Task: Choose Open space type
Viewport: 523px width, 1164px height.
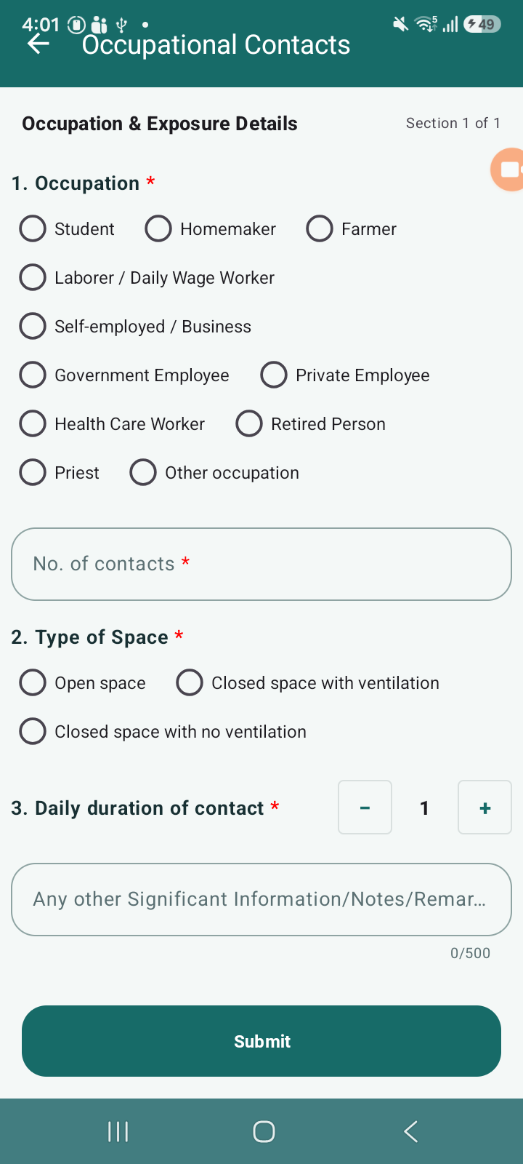Action: 82,682
